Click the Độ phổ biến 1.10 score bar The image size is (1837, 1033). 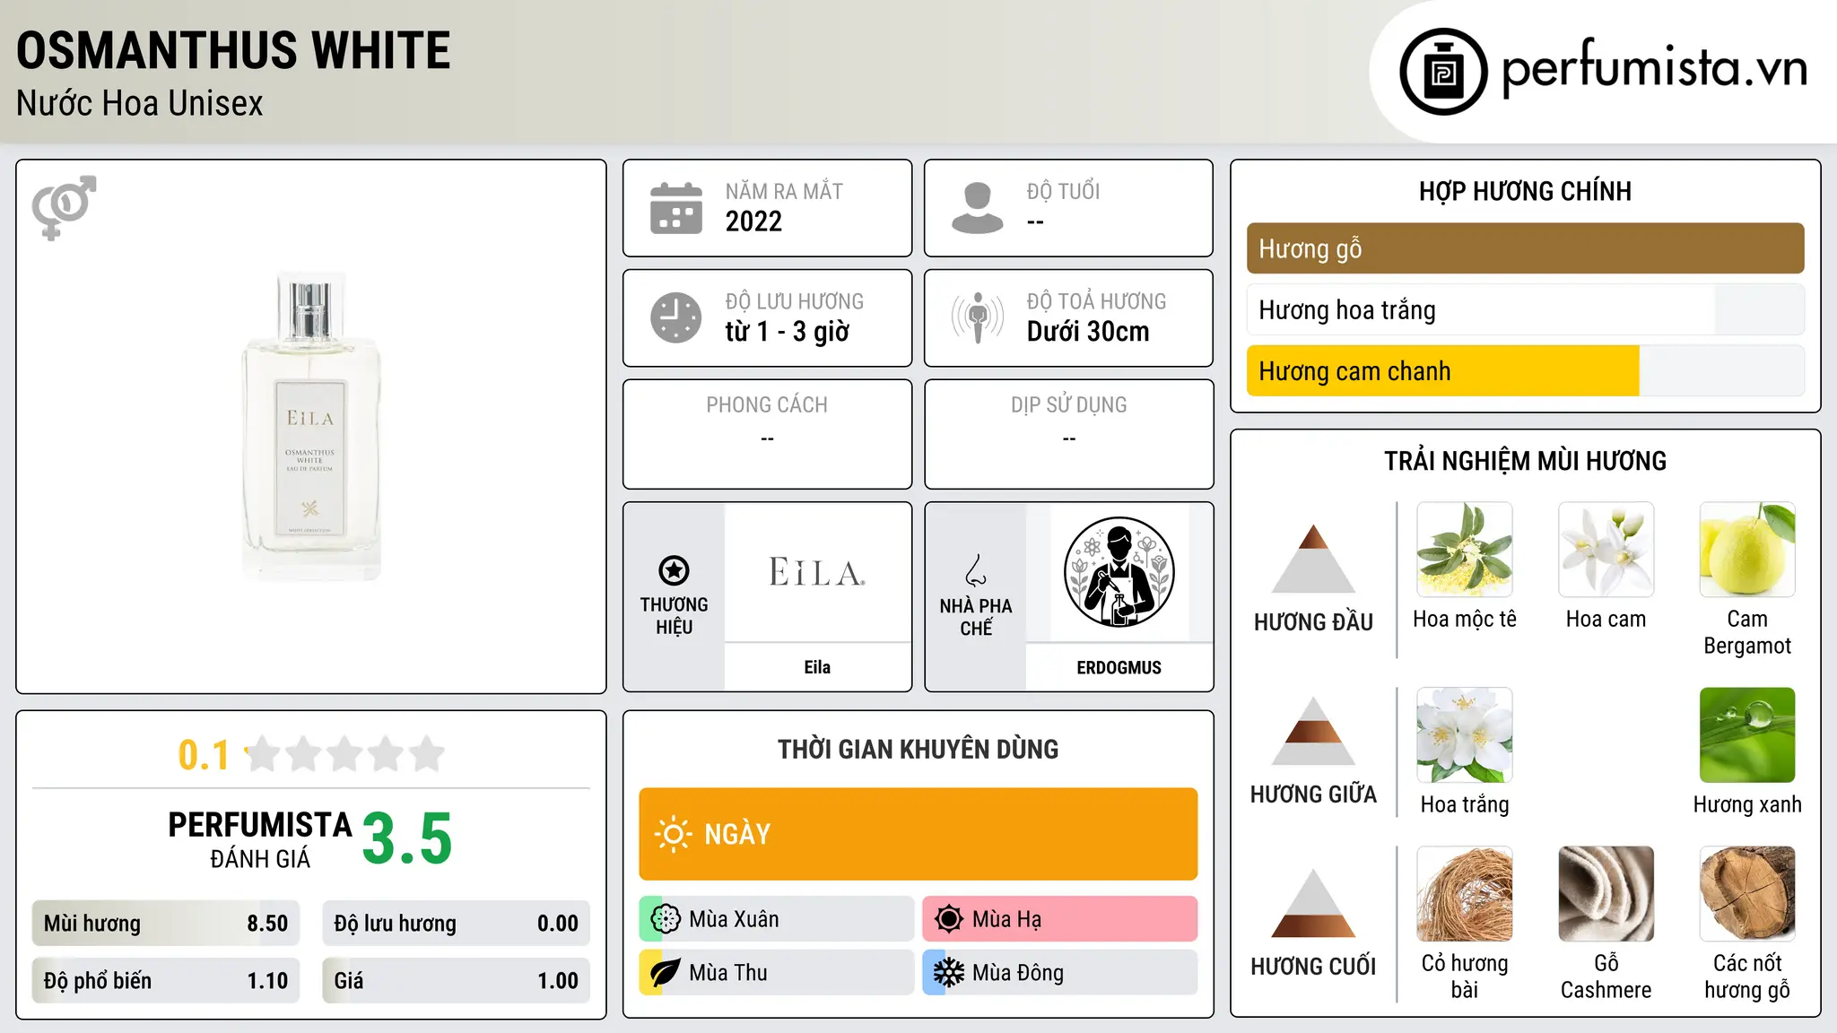166,981
